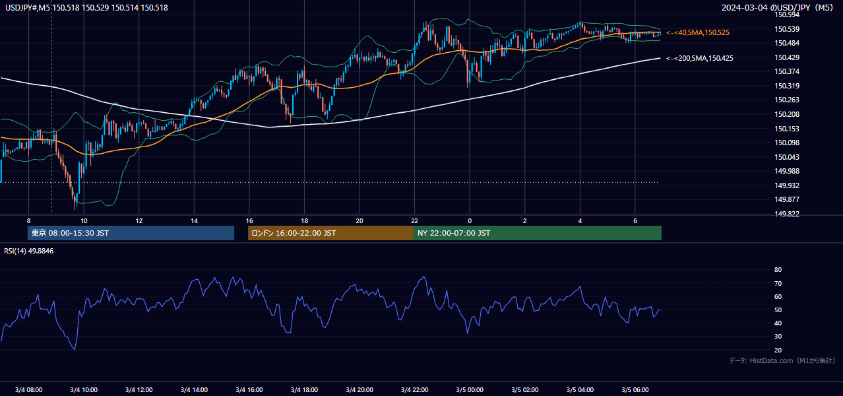This screenshot has height=396, width=843.
Task: Click the hour 18 tick on price chart
Action: click(304, 220)
